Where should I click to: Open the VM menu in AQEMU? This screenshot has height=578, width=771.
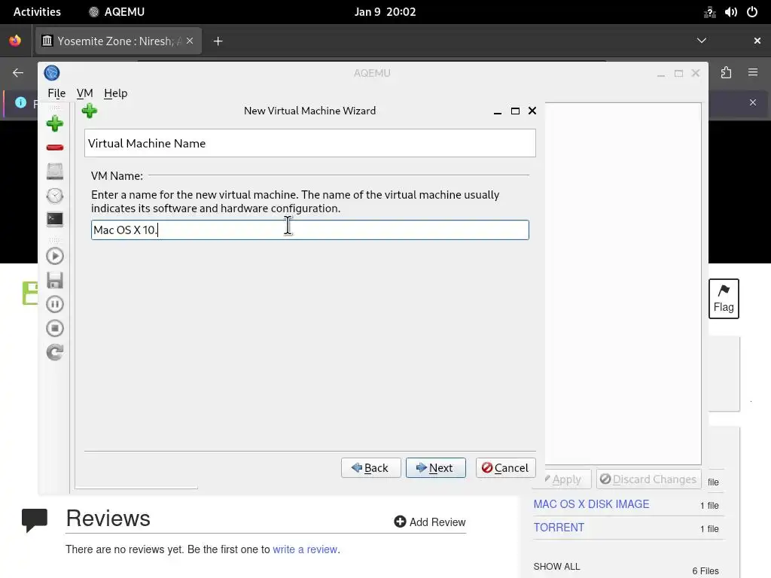tap(84, 93)
